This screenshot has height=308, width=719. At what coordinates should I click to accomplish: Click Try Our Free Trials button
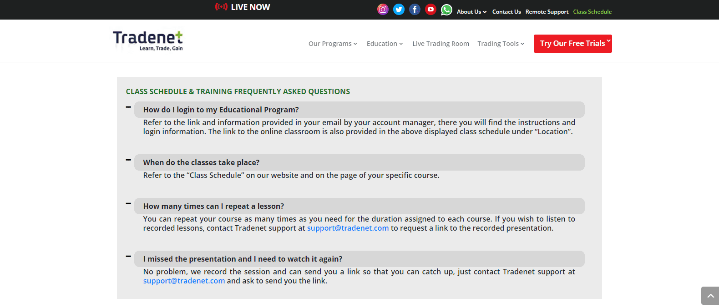pos(573,44)
